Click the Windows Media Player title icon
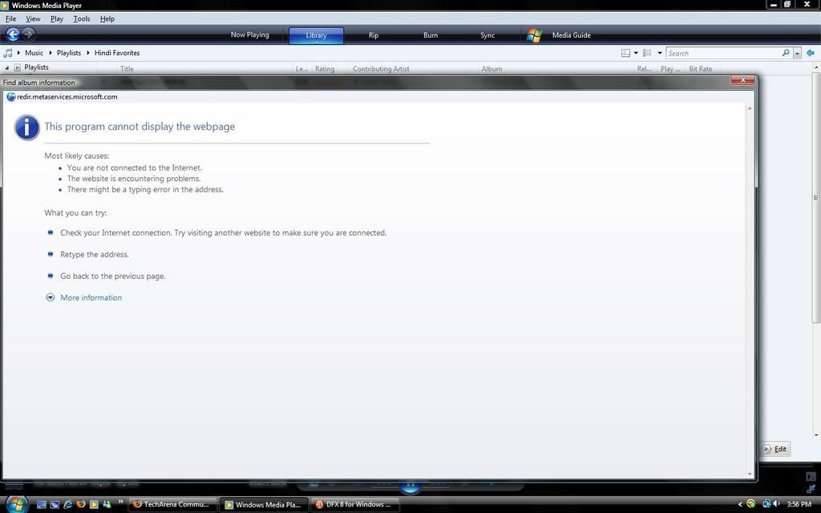The width and height of the screenshot is (821, 513). click(5, 6)
